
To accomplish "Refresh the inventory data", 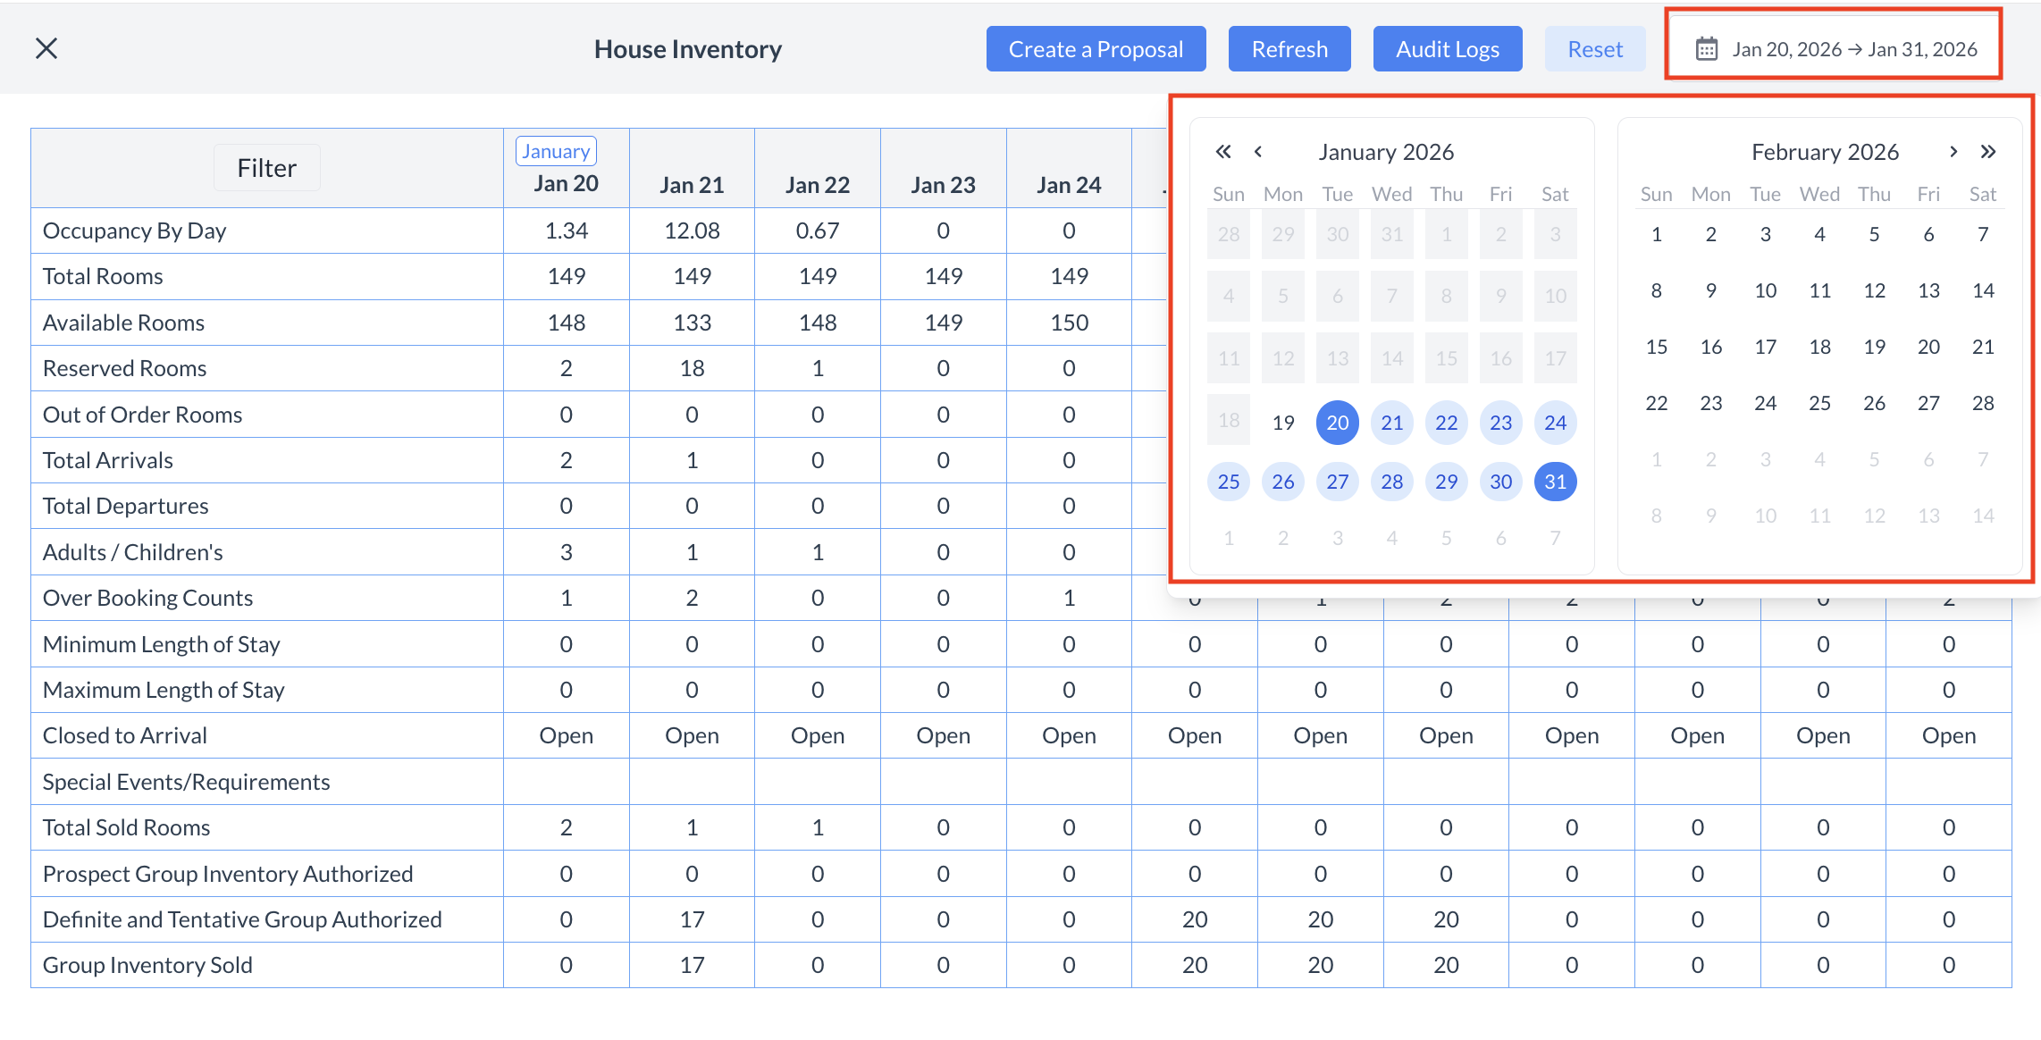I will tap(1289, 48).
